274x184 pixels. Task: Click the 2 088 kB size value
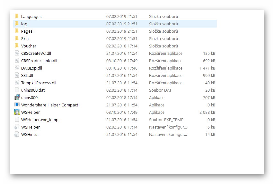tap(207, 112)
